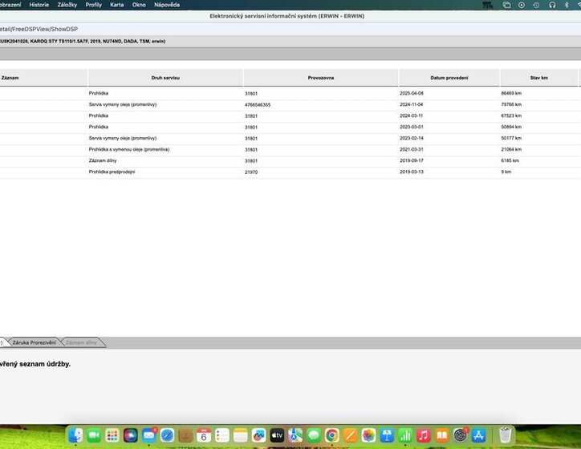The image size is (581, 449).
Task: Open the Calendar app in dock
Action: point(204,435)
